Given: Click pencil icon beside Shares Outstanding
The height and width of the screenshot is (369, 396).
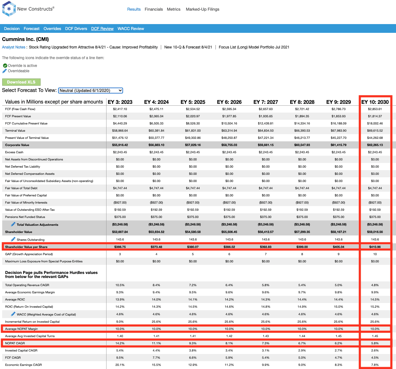Looking at the screenshot, I should [x=13, y=239].
